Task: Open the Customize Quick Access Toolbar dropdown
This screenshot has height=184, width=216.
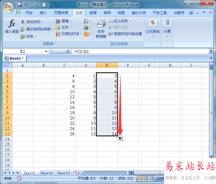Action: tap(53, 5)
